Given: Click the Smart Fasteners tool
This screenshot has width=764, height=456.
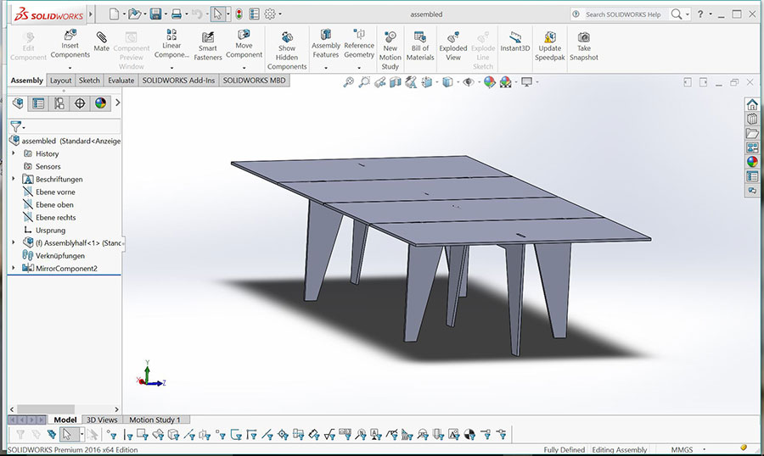Looking at the screenshot, I should point(208,46).
